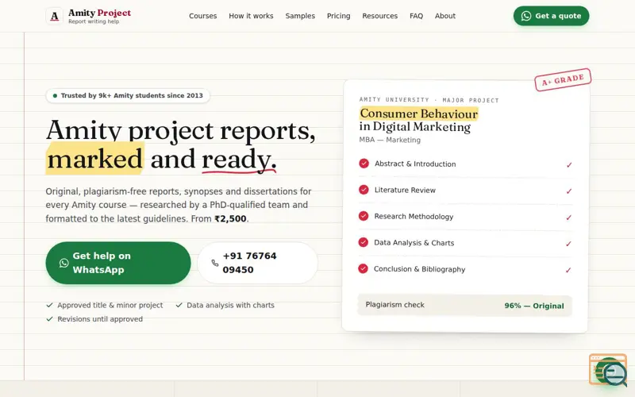Go to How it works section
Viewport: 635px width, 397px height.
[x=251, y=16]
